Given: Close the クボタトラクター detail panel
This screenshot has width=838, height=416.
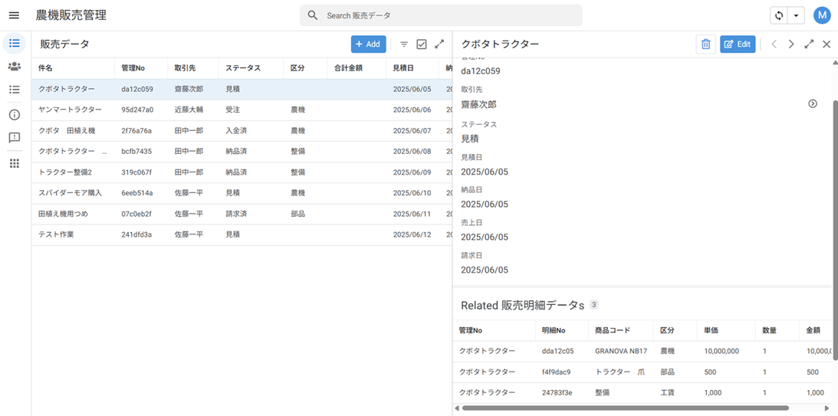Looking at the screenshot, I should [x=826, y=44].
